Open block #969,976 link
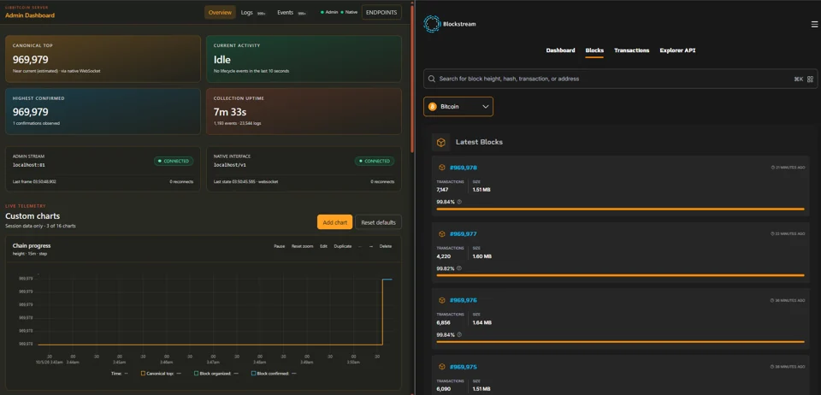The width and height of the screenshot is (821, 395). pos(464,301)
